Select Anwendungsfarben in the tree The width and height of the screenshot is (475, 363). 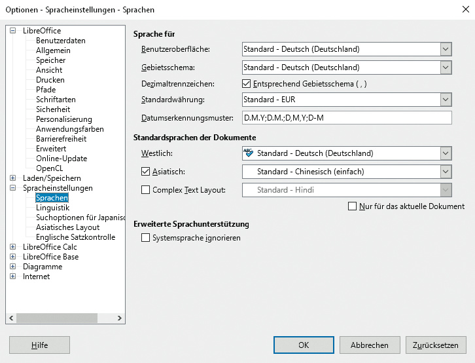[69, 129]
